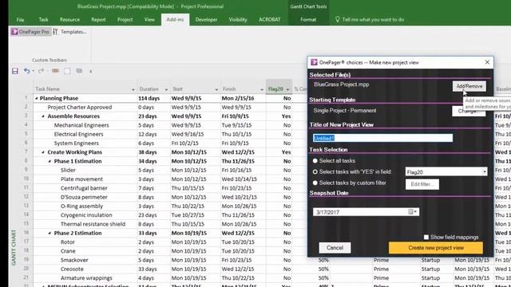Click the lightbulb Tell me icon
The image size is (511, 287).
[x=337, y=19]
